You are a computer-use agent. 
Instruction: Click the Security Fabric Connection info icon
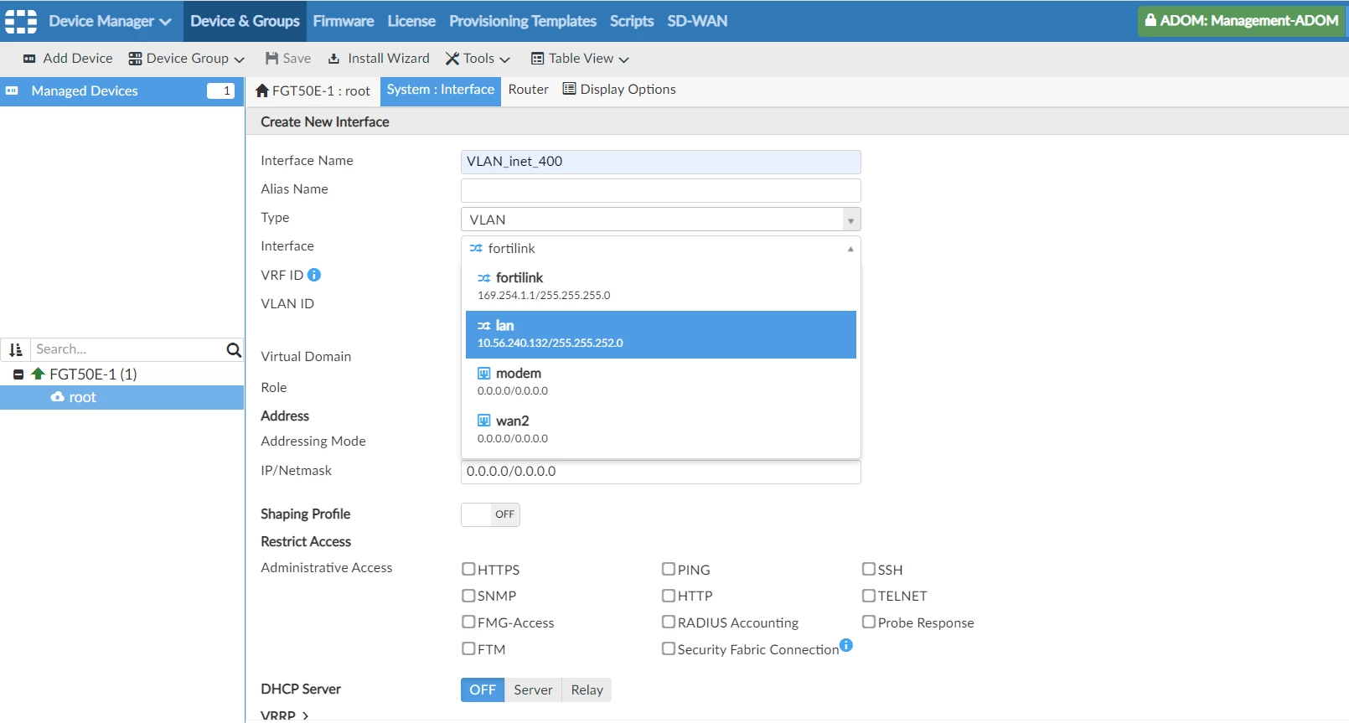pyautogui.click(x=846, y=645)
